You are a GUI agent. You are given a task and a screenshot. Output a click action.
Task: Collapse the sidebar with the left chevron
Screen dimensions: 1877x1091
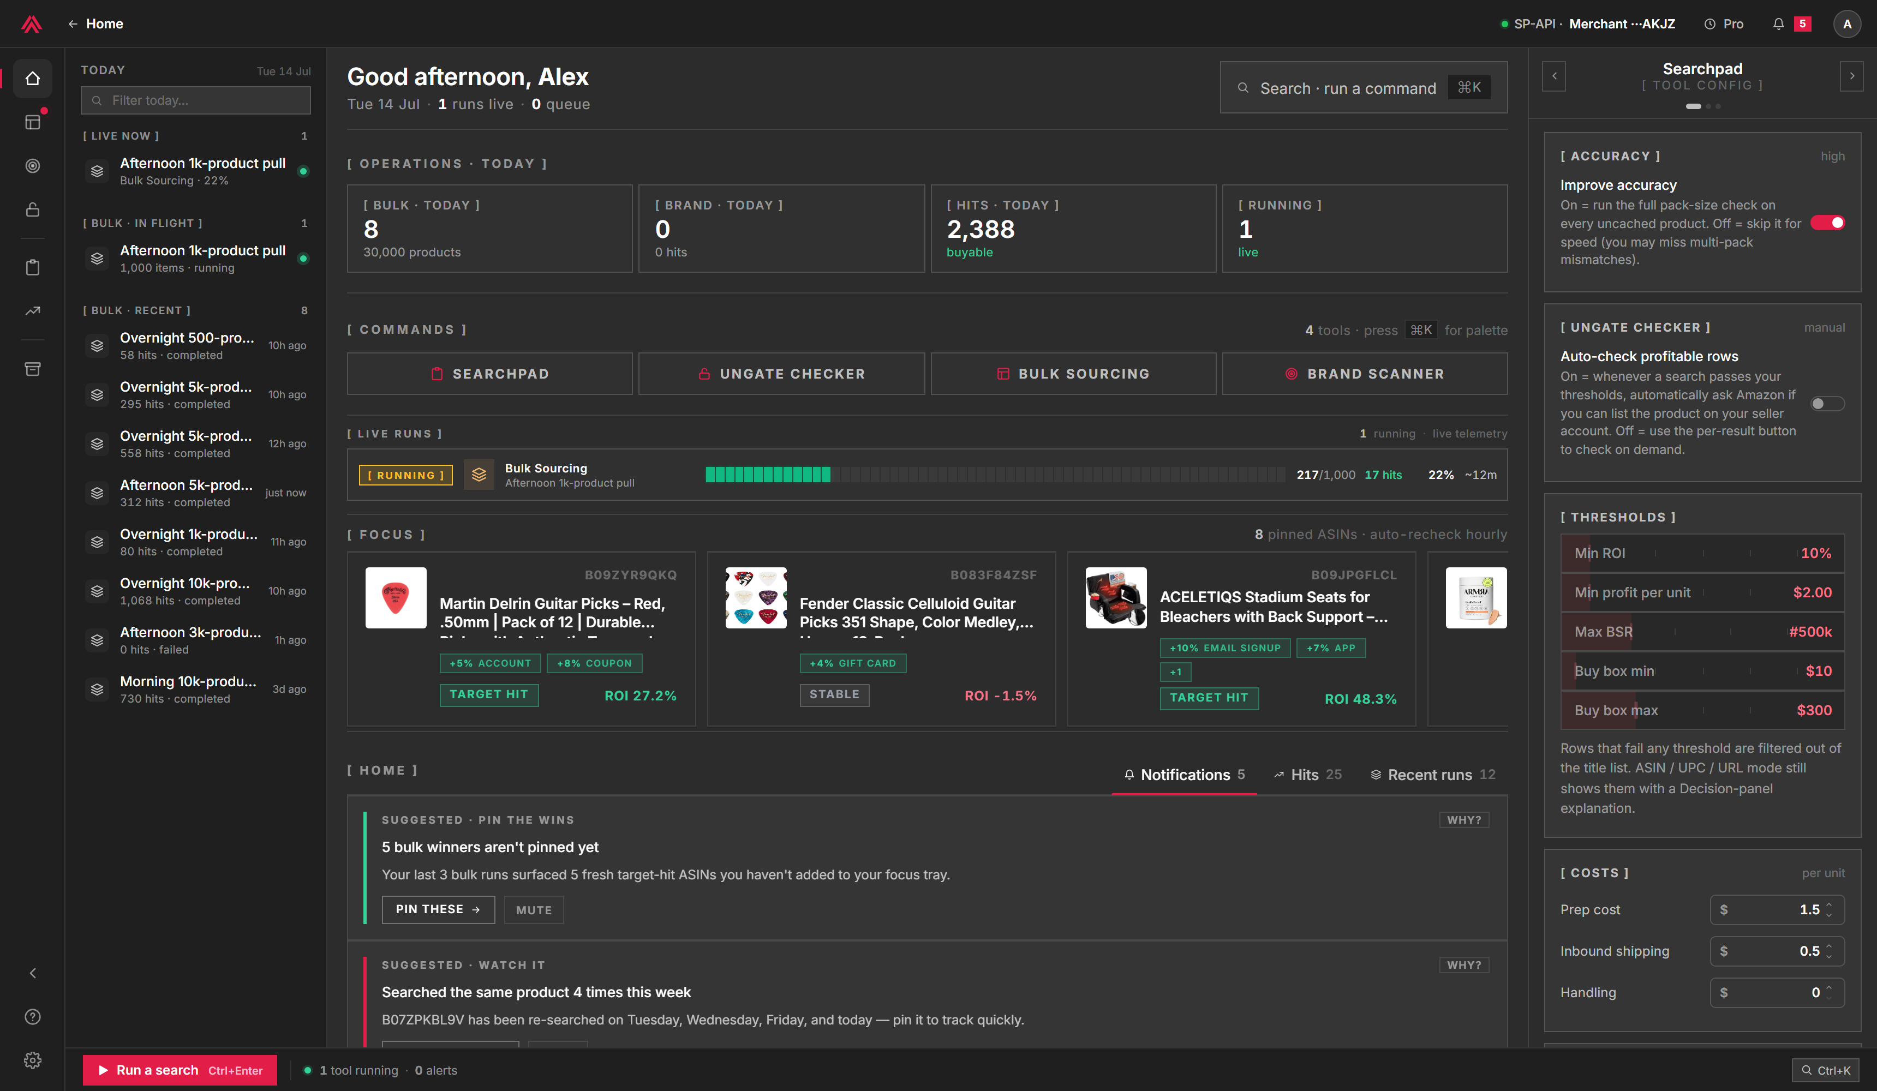(33, 973)
